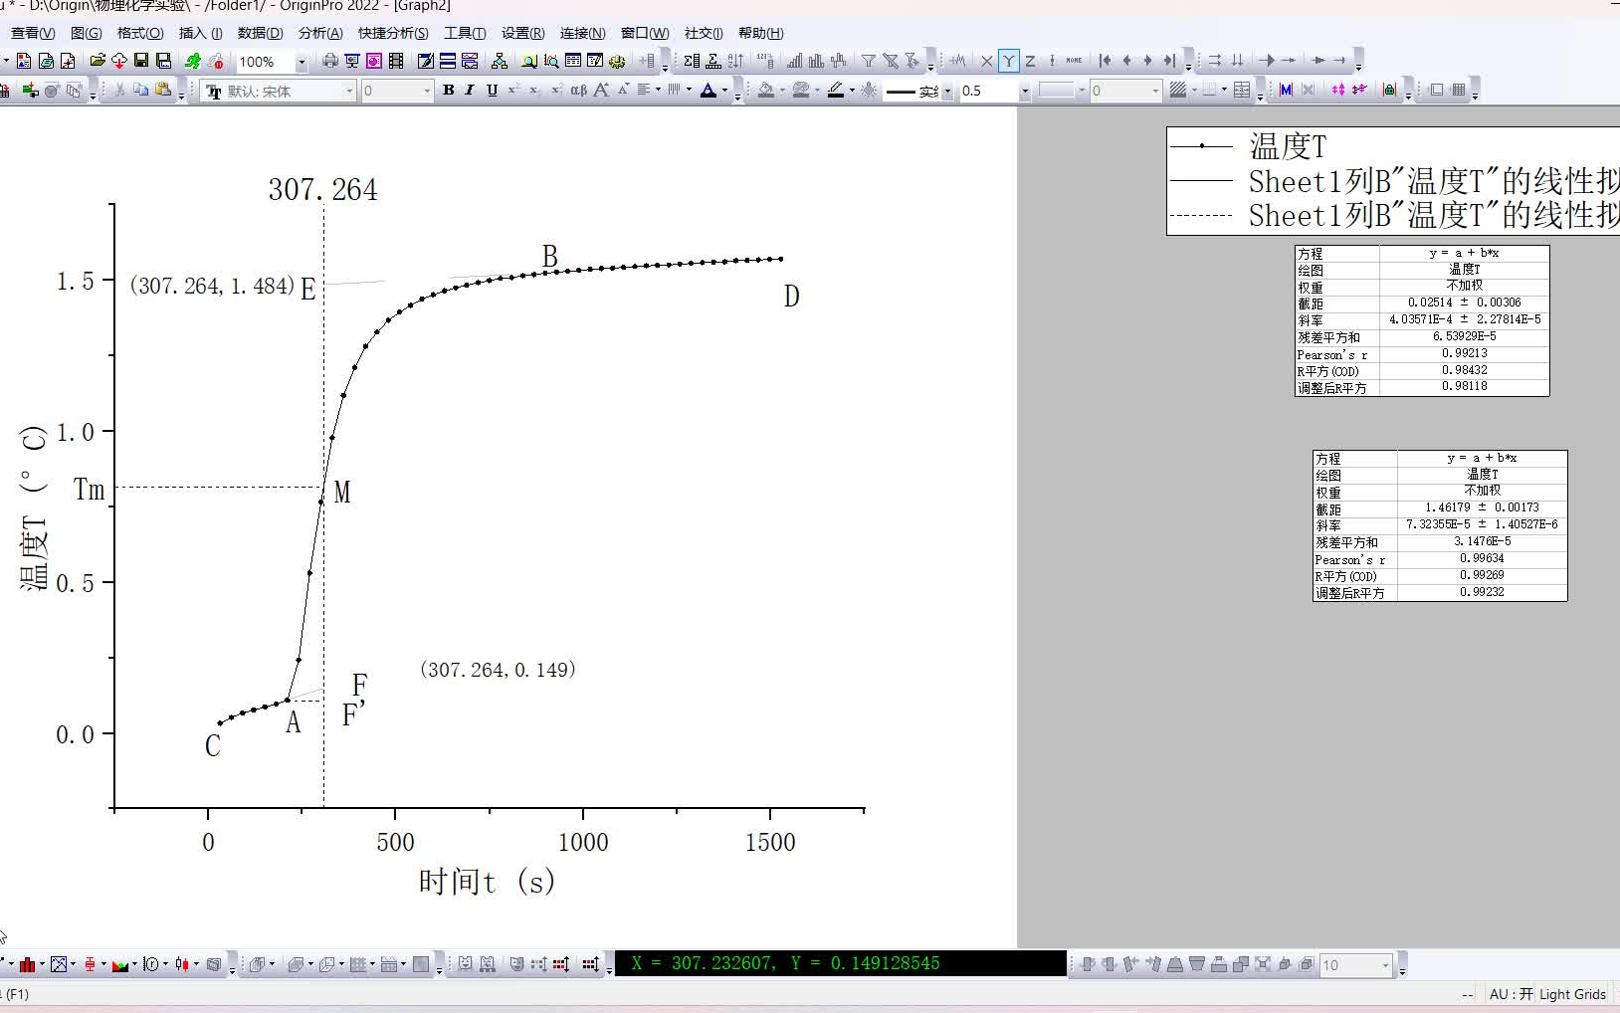Open the line style dropdown
Viewport: 1620px width, 1013px height.
pyautogui.click(x=945, y=91)
